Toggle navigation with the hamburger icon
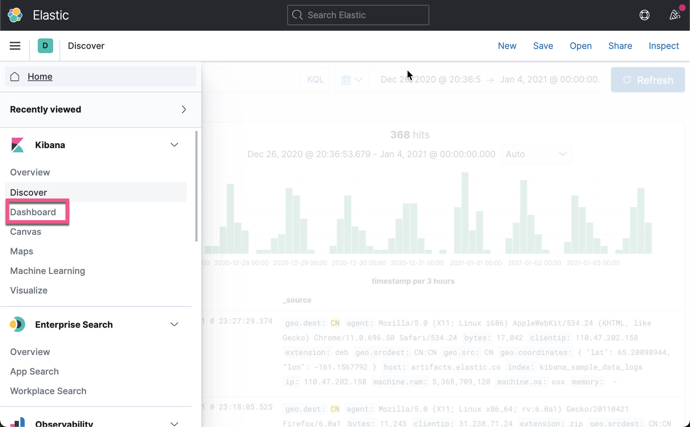690x427 pixels. click(15, 46)
